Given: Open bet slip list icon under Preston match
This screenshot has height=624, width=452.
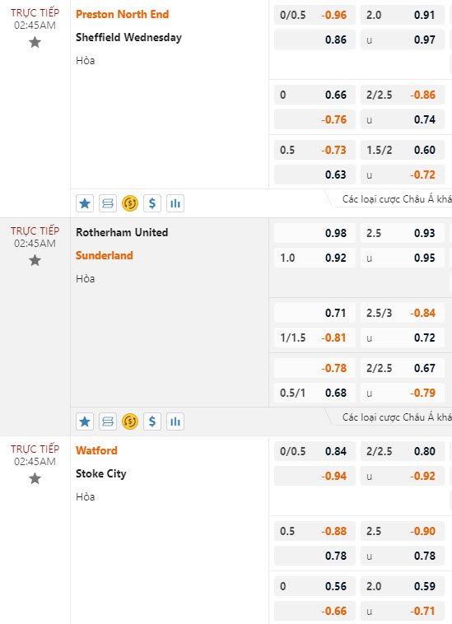Looking at the screenshot, I should [x=107, y=203].
